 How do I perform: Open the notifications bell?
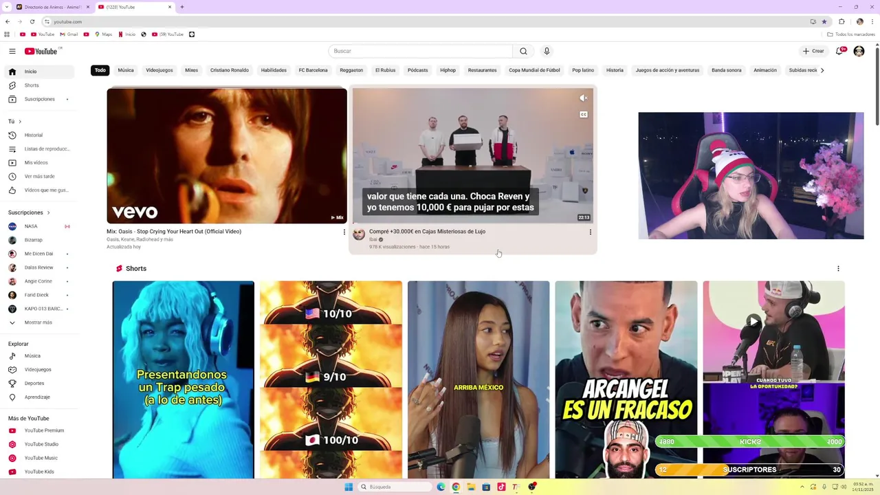coord(839,51)
